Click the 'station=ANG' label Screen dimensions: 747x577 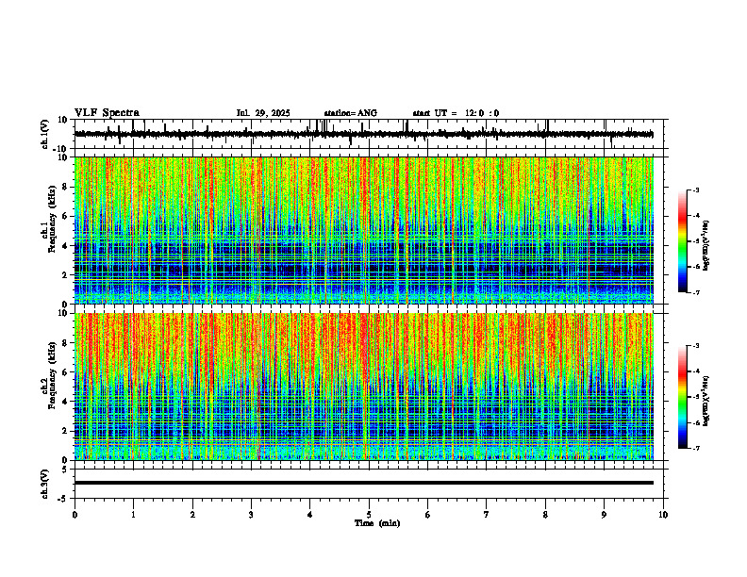(x=351, y=113)
